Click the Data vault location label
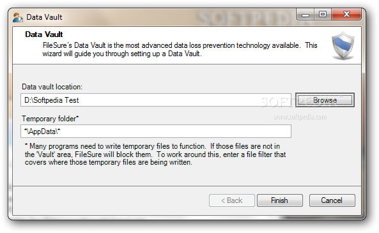Viewport: 379px width, 233px height. coord(52,87)
